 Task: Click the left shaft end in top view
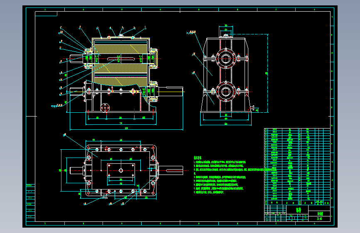[x=77, y=170]
